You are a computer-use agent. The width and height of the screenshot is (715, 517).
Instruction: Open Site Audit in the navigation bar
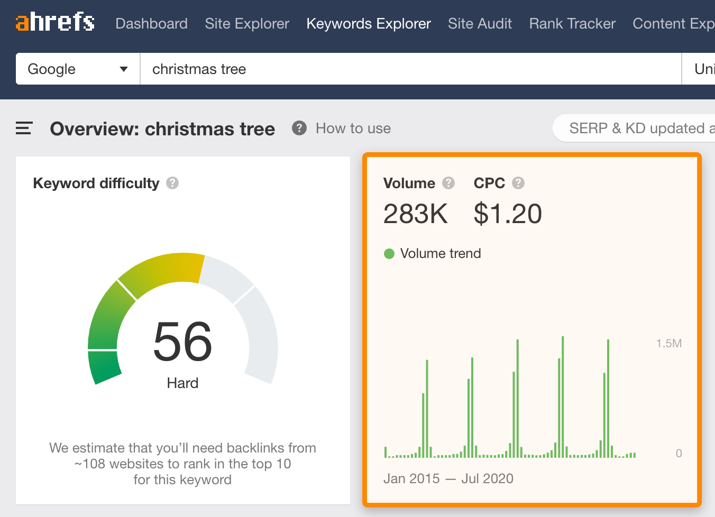480,24
